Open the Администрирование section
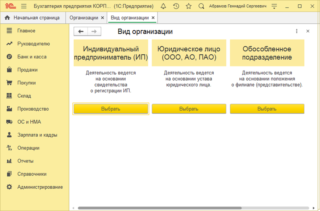 click(x=40, y=187)
